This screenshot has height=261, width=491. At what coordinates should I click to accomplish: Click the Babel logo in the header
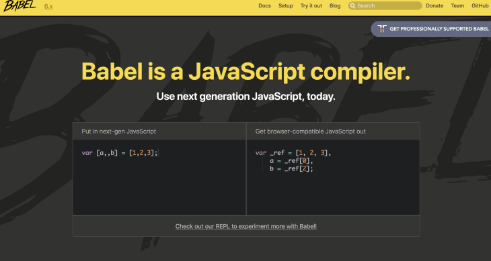coord(20,6)
